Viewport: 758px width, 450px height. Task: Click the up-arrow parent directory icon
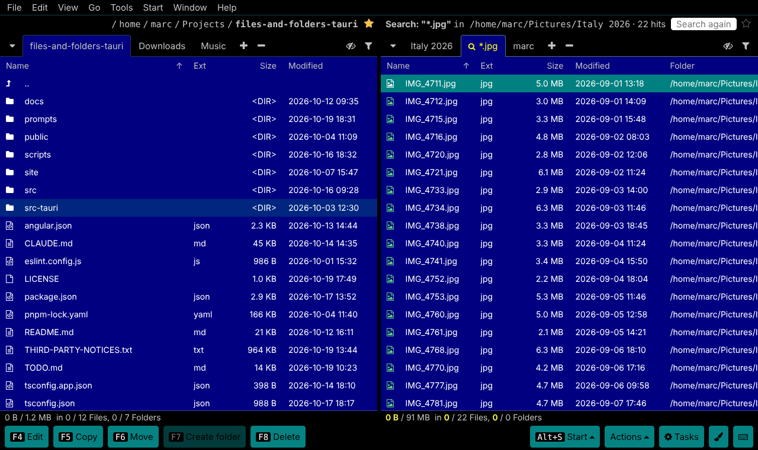(x=9, y=83)
